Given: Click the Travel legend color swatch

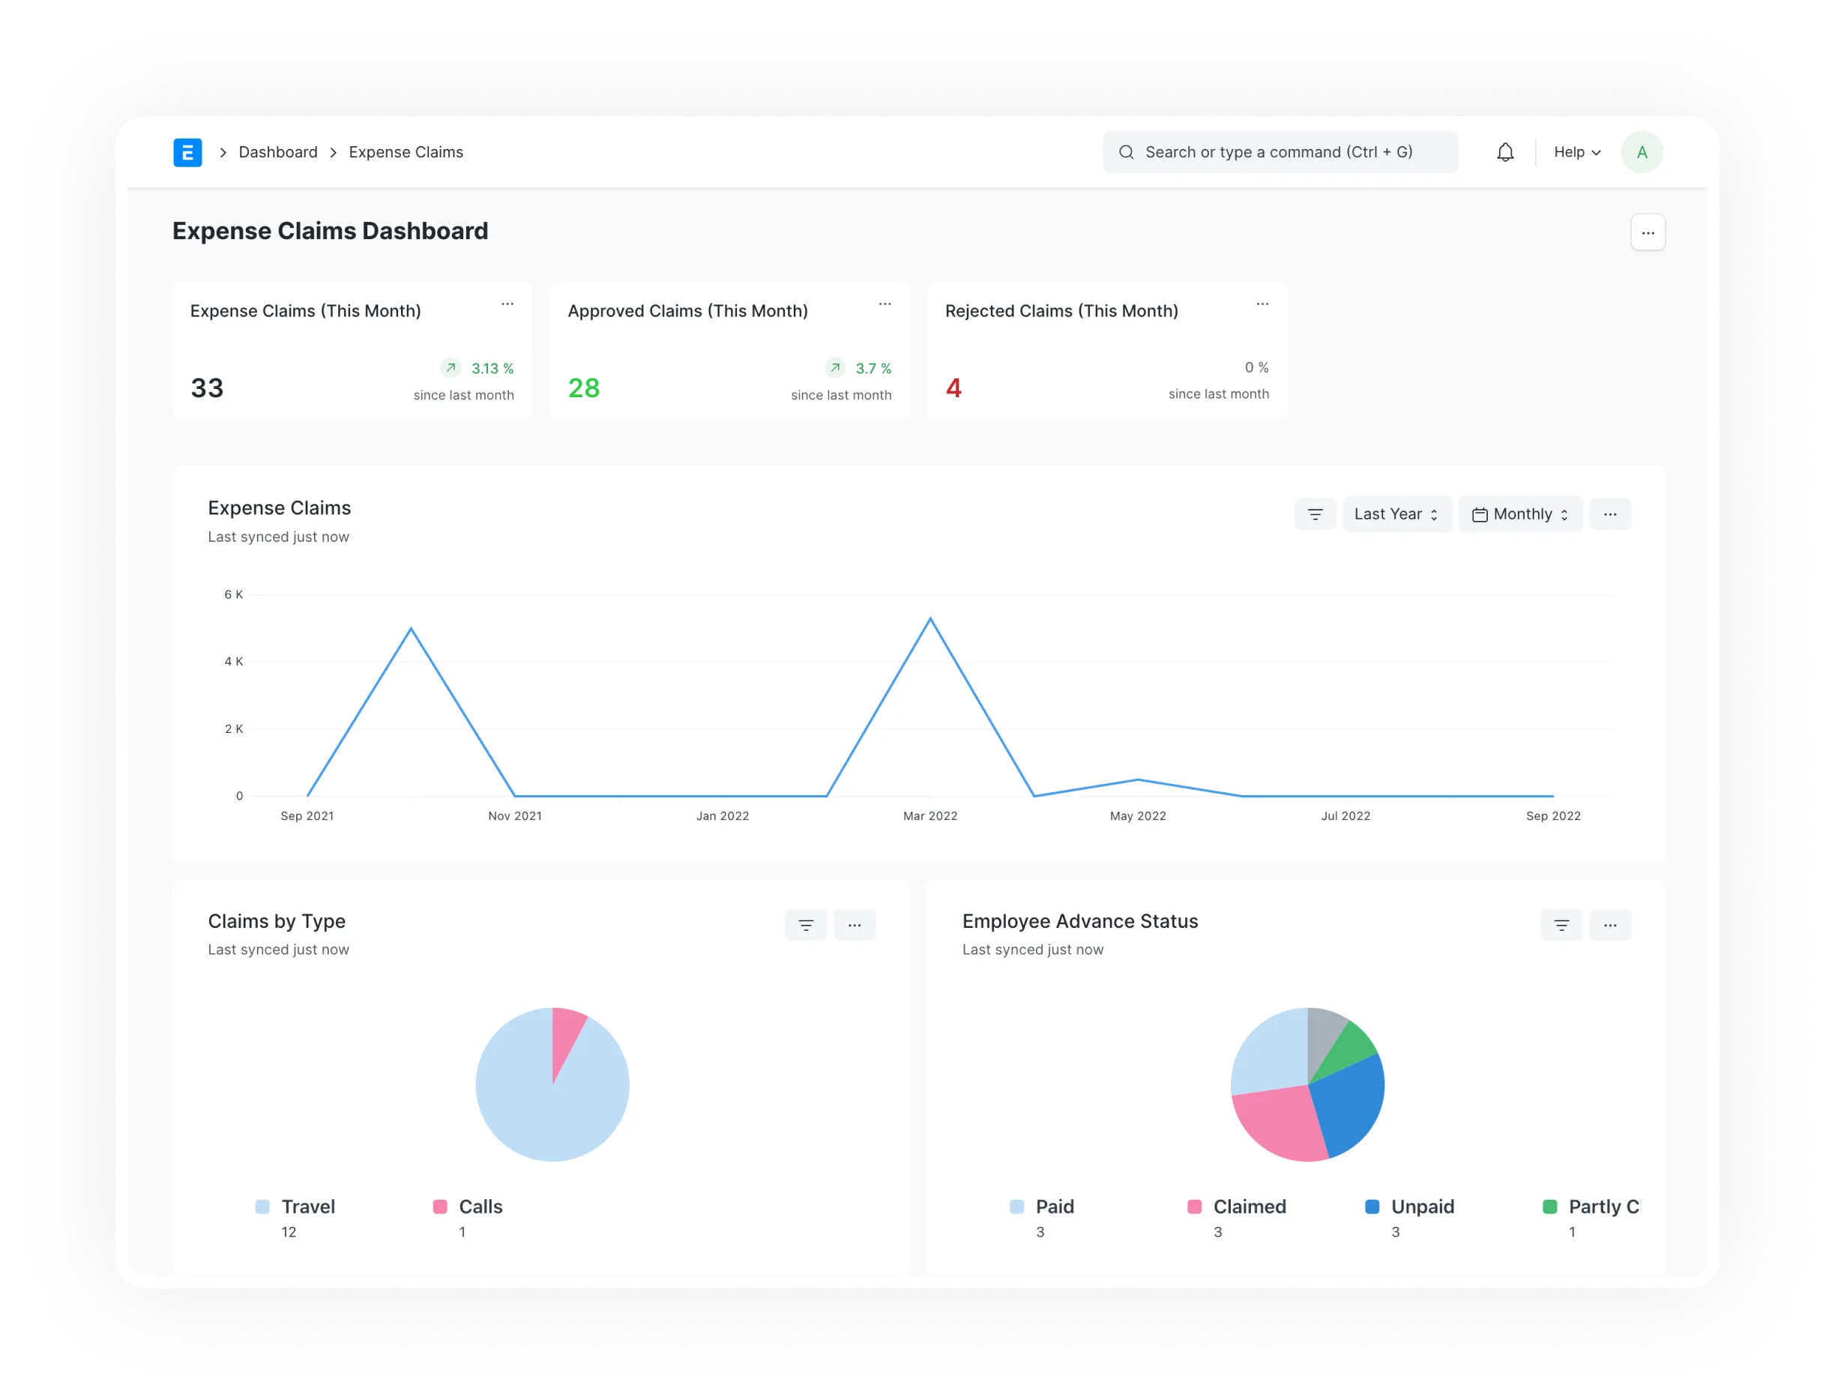Looking at the screenshot, I should [262, 1207].
